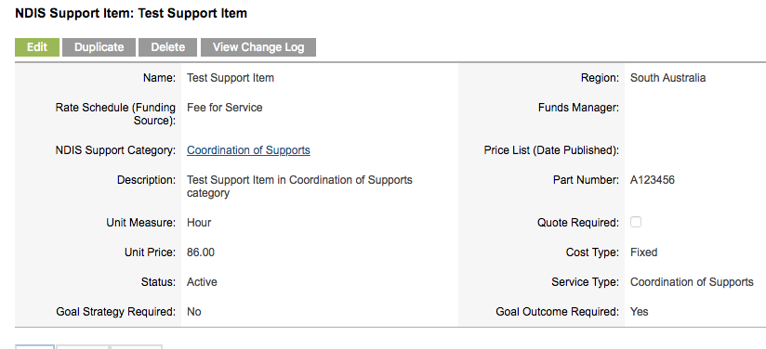Click the unit price value 86.00

pyautogui.click(x=201, y=252)
